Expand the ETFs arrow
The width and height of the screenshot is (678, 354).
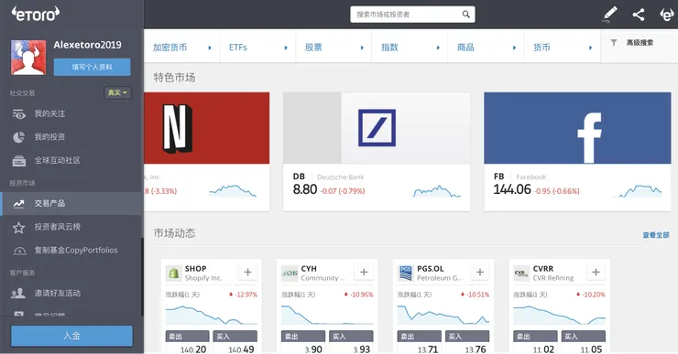coord(286,48)
